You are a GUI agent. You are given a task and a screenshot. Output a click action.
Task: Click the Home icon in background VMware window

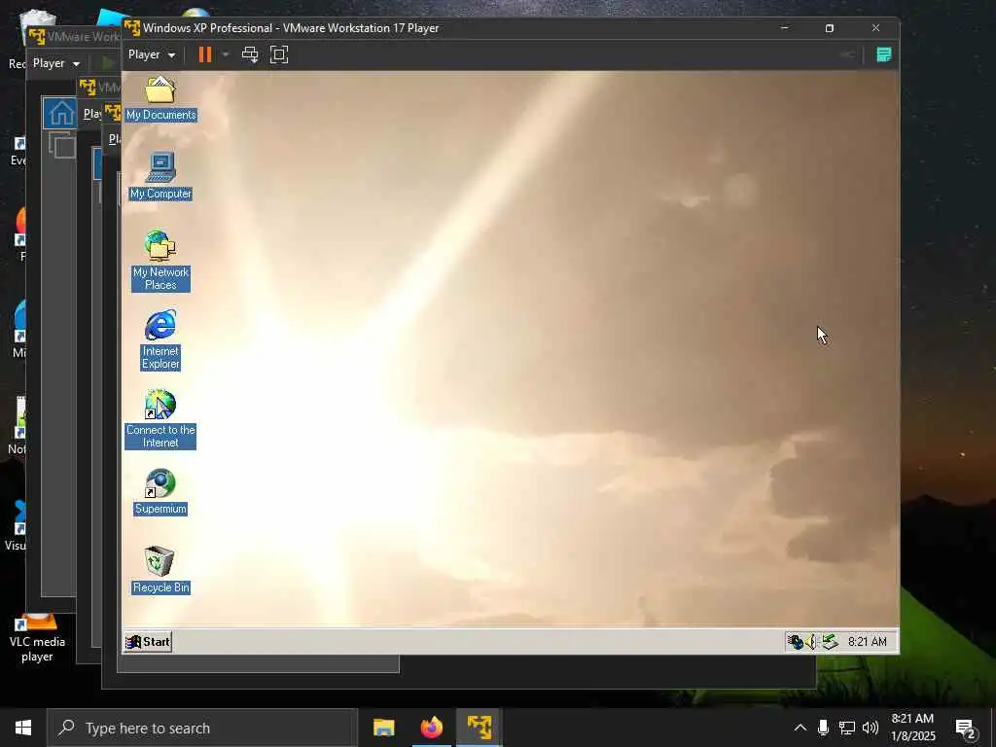click(x=61, y=113)
